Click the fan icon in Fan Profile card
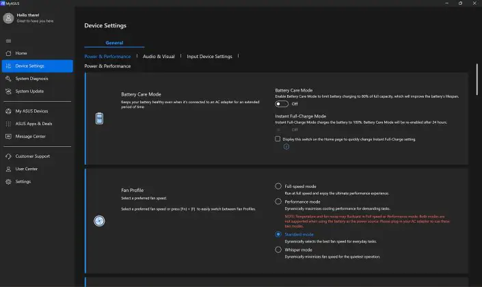The image size is (482, 287). point(99,221)
